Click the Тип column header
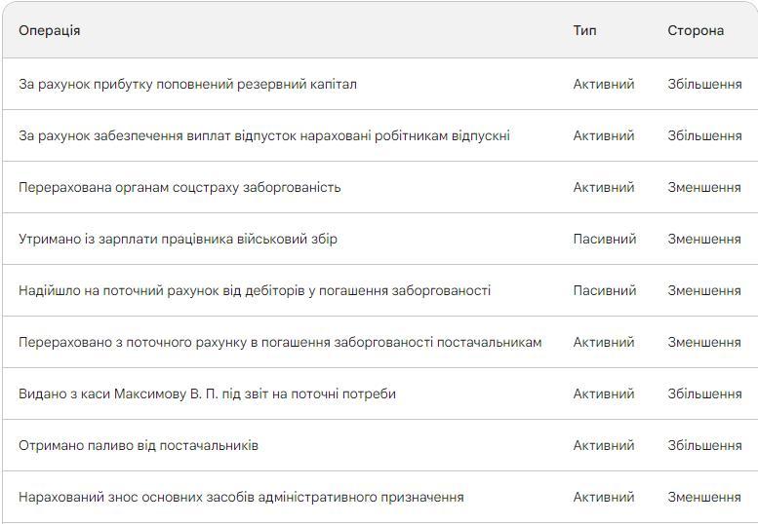758x524 pixels. [584, 30]
